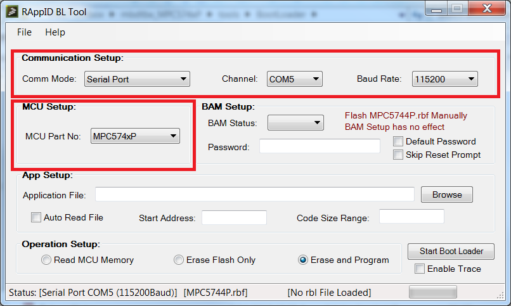Viewport: 511px width, 306px height.
Task: Maximize the RAppID BL Tool window
Action: (x=457, y=9)
